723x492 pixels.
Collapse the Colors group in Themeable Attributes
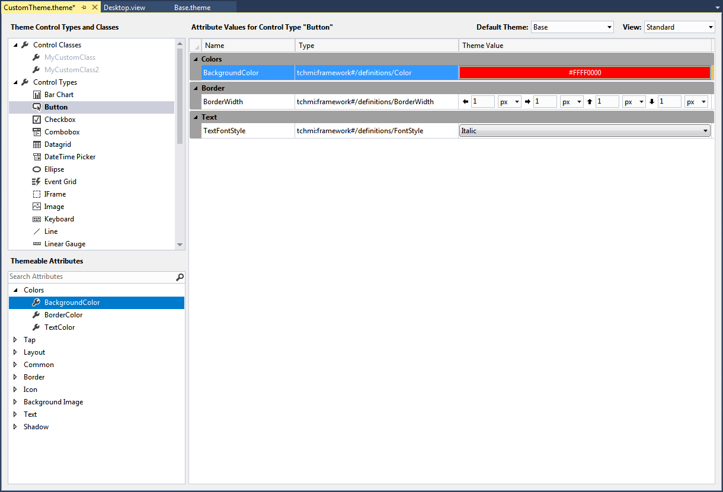tap(15, 290)
